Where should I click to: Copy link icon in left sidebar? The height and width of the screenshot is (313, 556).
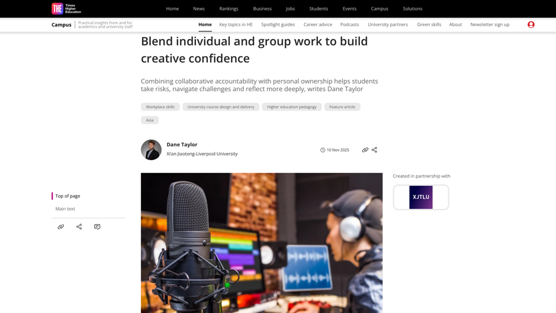(60, 227)
